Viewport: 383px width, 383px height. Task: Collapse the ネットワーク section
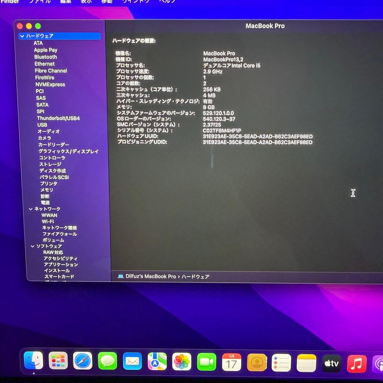pyautogui.click(x=30, y=209)
